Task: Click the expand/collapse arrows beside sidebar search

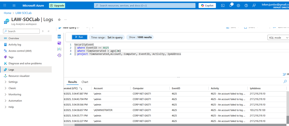Action: [x=43, y=31]
